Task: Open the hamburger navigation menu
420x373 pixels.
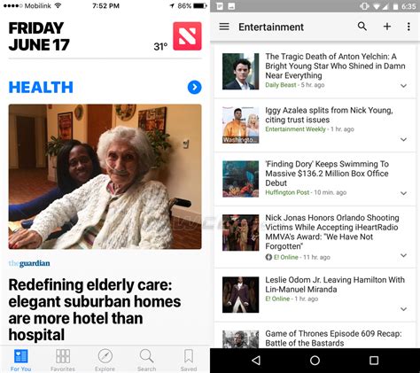Action: [224, 27]
